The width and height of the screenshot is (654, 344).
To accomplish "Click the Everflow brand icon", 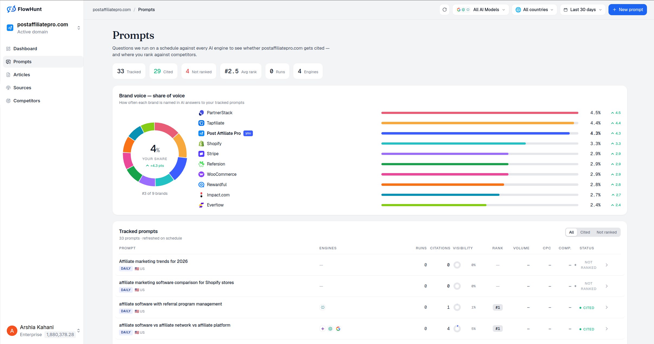I will [201, 205].
